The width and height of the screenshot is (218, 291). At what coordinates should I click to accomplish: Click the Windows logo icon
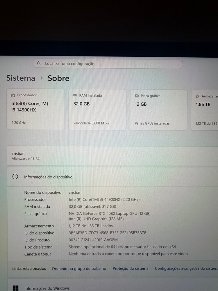click(16, 288)
